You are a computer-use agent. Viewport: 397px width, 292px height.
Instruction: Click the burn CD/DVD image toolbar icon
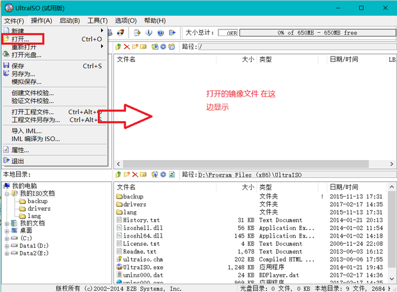[x=121, y=33]
